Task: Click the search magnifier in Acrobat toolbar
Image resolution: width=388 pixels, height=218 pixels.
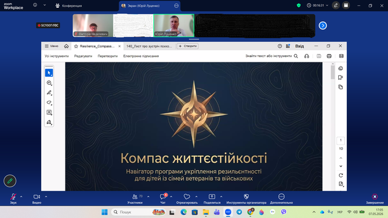Action: [296, 56]
